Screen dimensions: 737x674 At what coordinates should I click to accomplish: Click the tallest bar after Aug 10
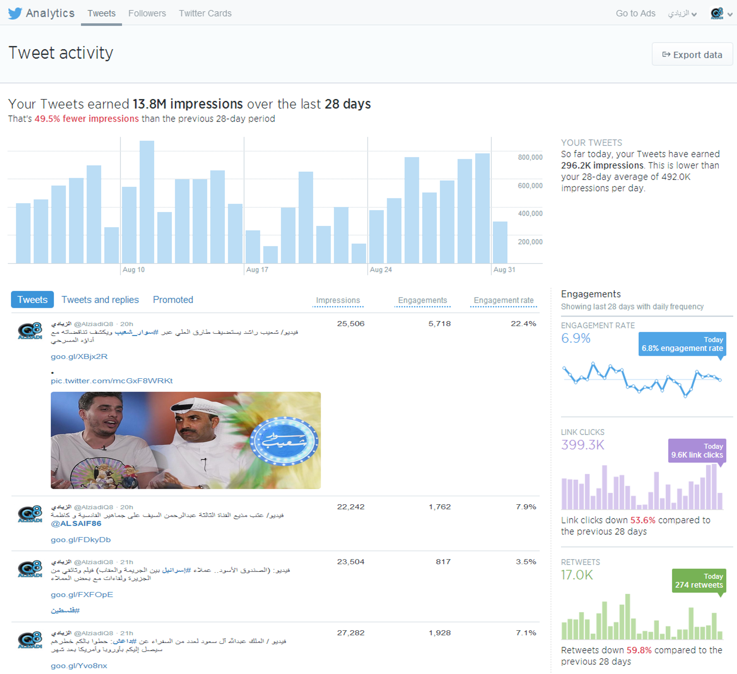pos(147,202)
